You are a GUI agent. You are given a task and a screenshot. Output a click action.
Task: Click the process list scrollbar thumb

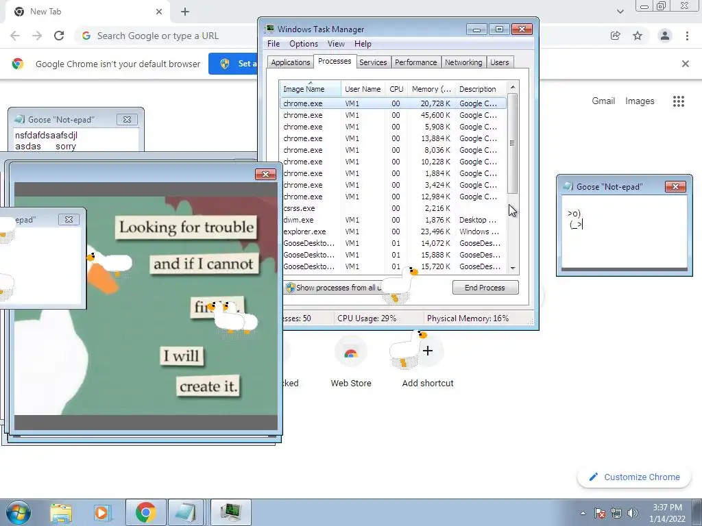pos(513,143)
